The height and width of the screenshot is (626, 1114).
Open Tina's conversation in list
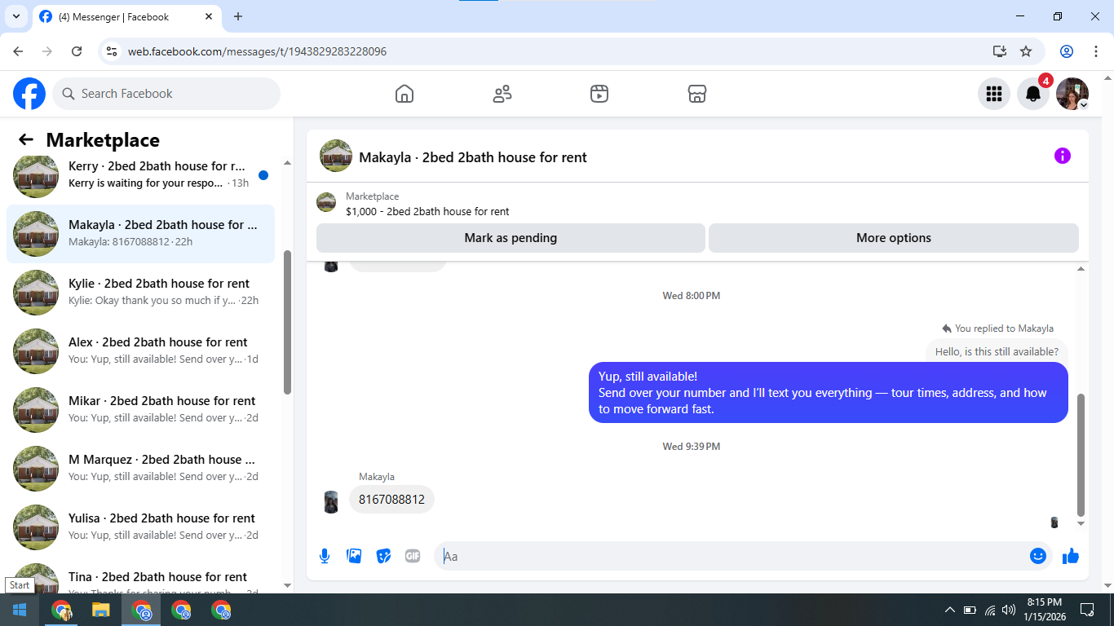pos(140,576)
